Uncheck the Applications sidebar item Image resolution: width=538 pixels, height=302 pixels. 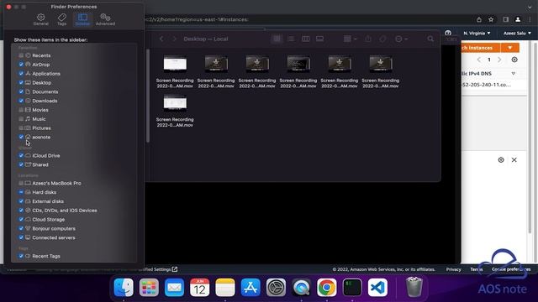21,74
